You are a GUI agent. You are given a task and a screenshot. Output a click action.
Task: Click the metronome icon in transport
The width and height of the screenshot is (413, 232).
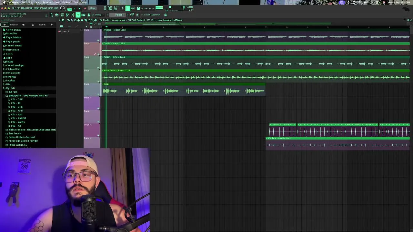(x=123, y=8)
